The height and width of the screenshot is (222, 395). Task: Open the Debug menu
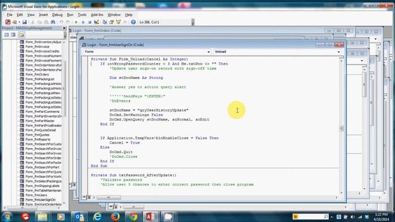[57, 15]
